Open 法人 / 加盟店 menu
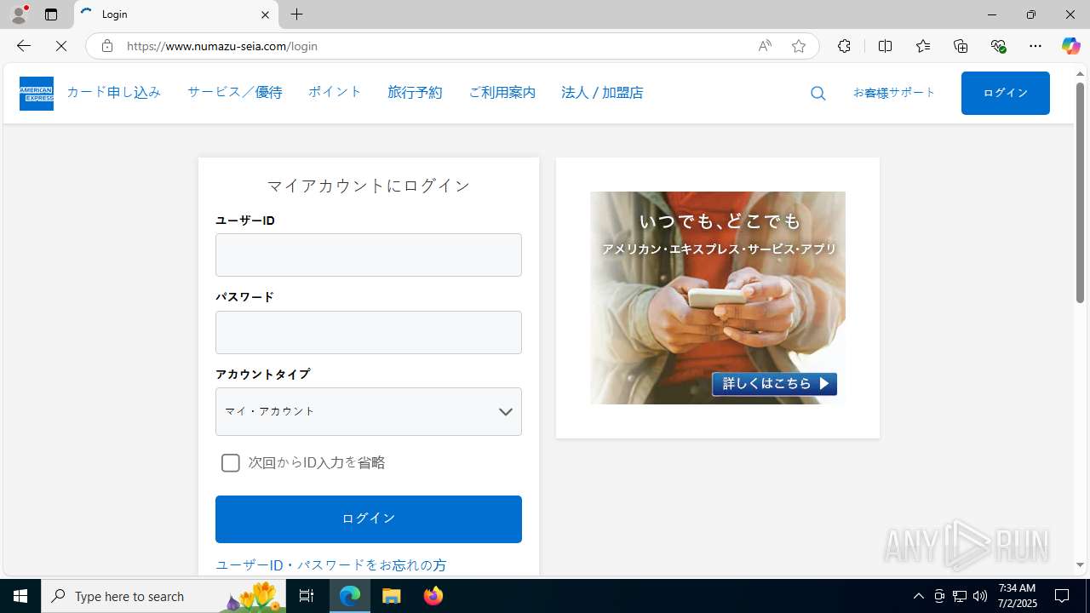 pyautogui.click(x=602, y=92)
